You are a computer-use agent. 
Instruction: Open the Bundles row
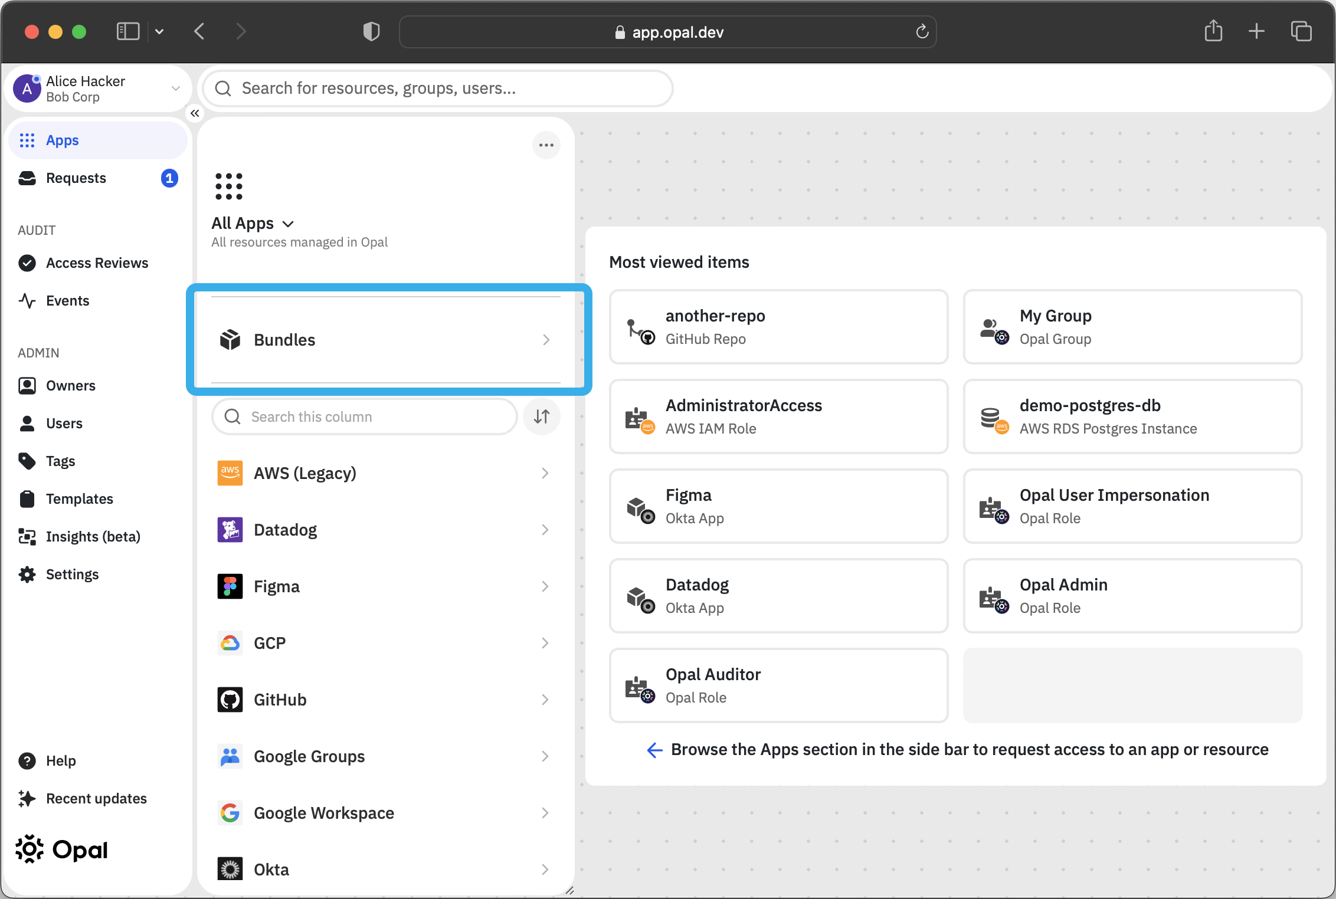click(x=386, y=340)
